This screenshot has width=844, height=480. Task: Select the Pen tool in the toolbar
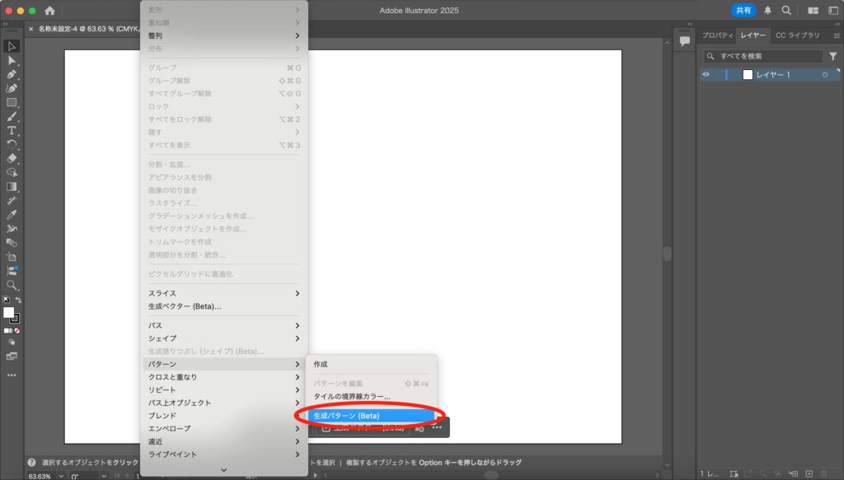point(12,74)
